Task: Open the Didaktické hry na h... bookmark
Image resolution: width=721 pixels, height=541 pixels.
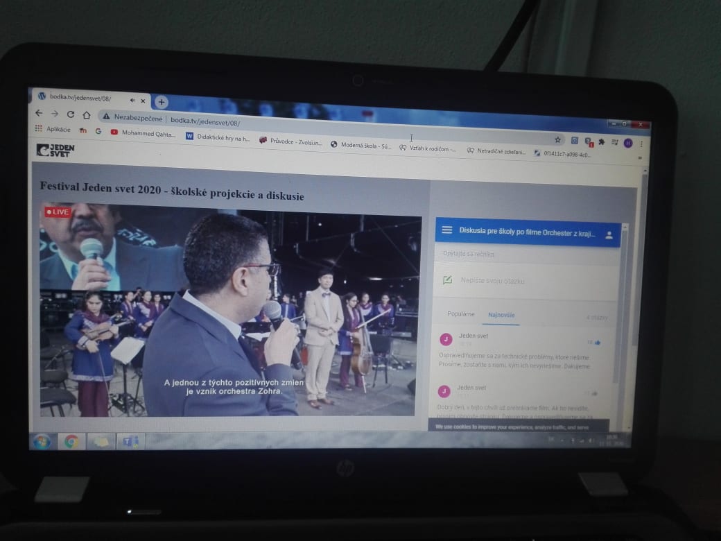Action: tap(218, 137)
